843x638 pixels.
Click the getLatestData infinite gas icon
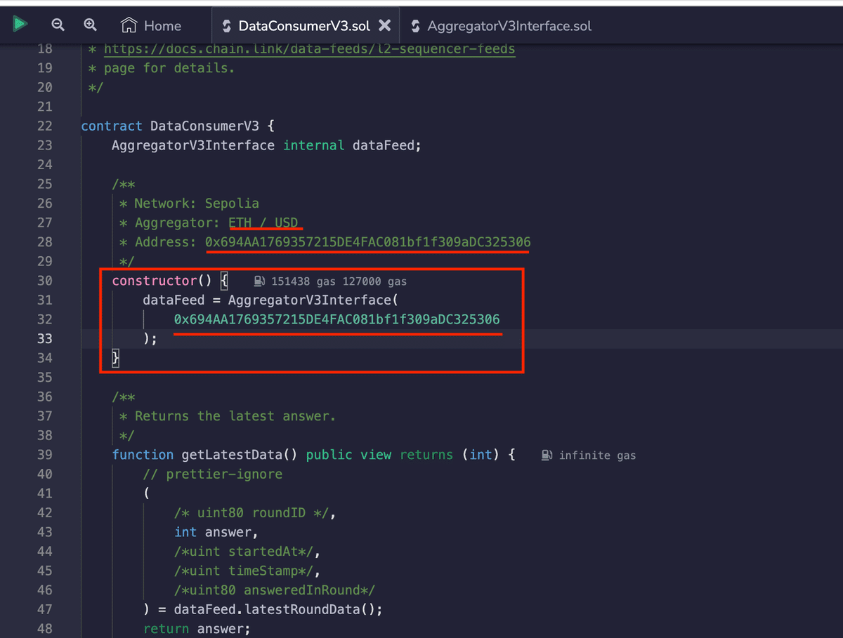pyautogui.click(x=547, y=456)
